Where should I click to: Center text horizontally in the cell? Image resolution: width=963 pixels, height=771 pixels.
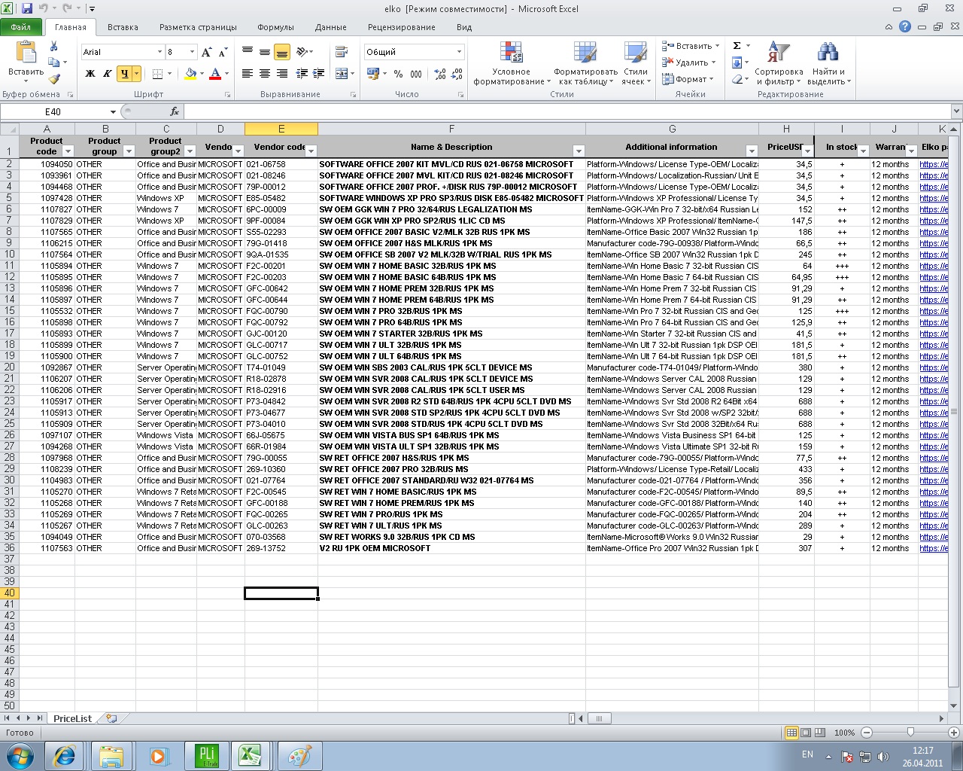(265, 74)
